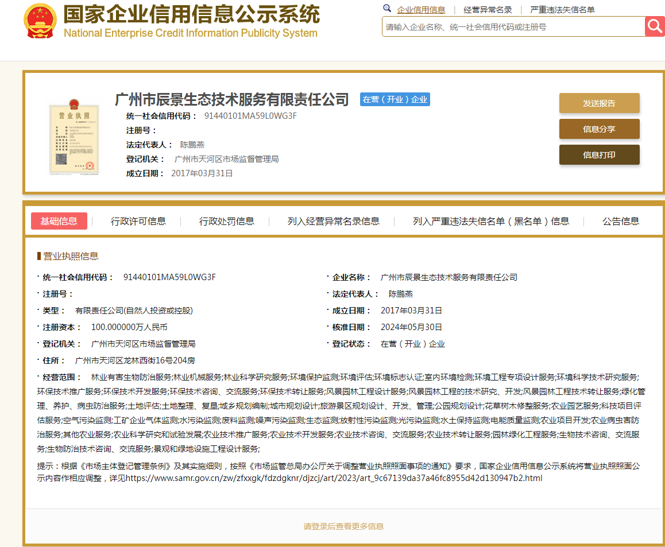665x547 pixels.
Task: Select the 基础信息 tab
Action: pyautogui.click(x=59, y=221)
